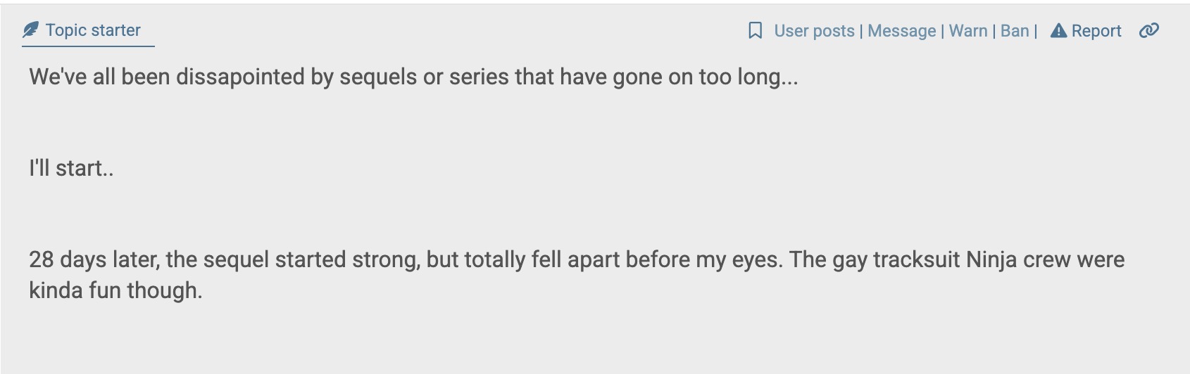The image size is (1190, 374).
Task: Report this post via the Report text
Action: point(1096,31)
